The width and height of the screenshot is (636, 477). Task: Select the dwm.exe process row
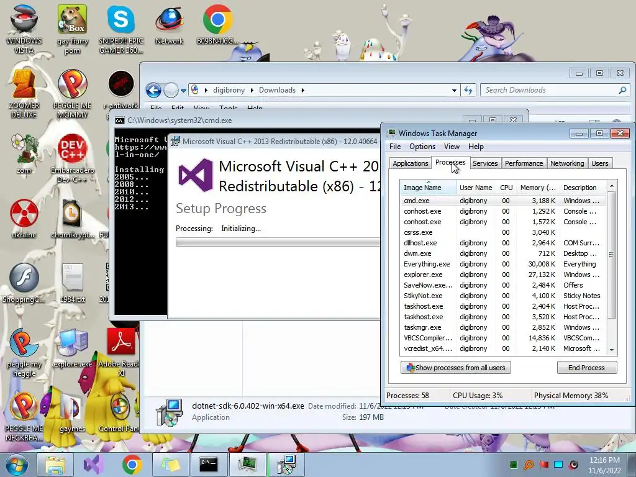[x=502, y=253]
